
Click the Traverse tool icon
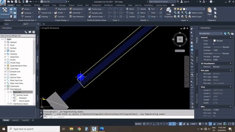22,16
